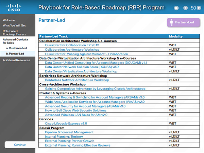Open Cisco Lifecycle Express v2.0 link
This screenshot has width=204, height=153.
click(x=66, y=123)
